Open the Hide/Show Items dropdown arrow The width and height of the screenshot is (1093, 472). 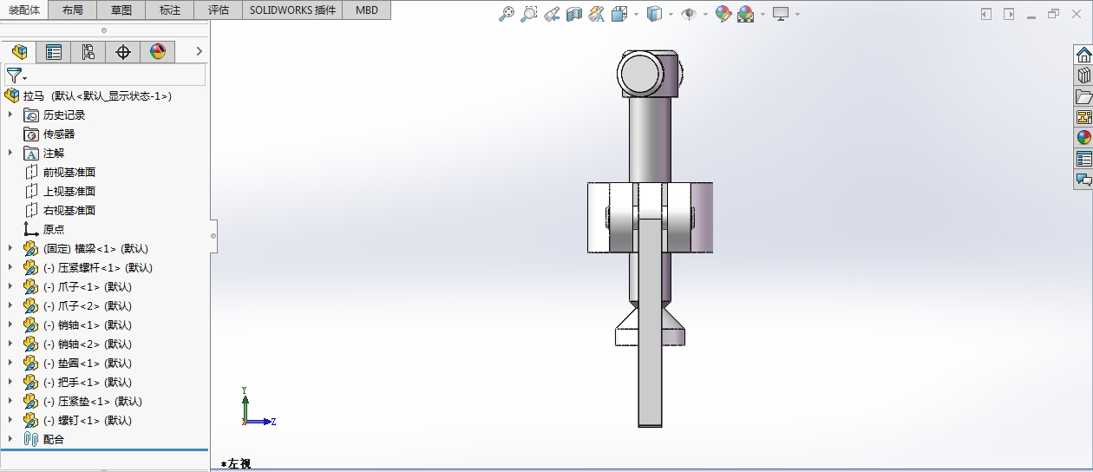coord(705,14)
